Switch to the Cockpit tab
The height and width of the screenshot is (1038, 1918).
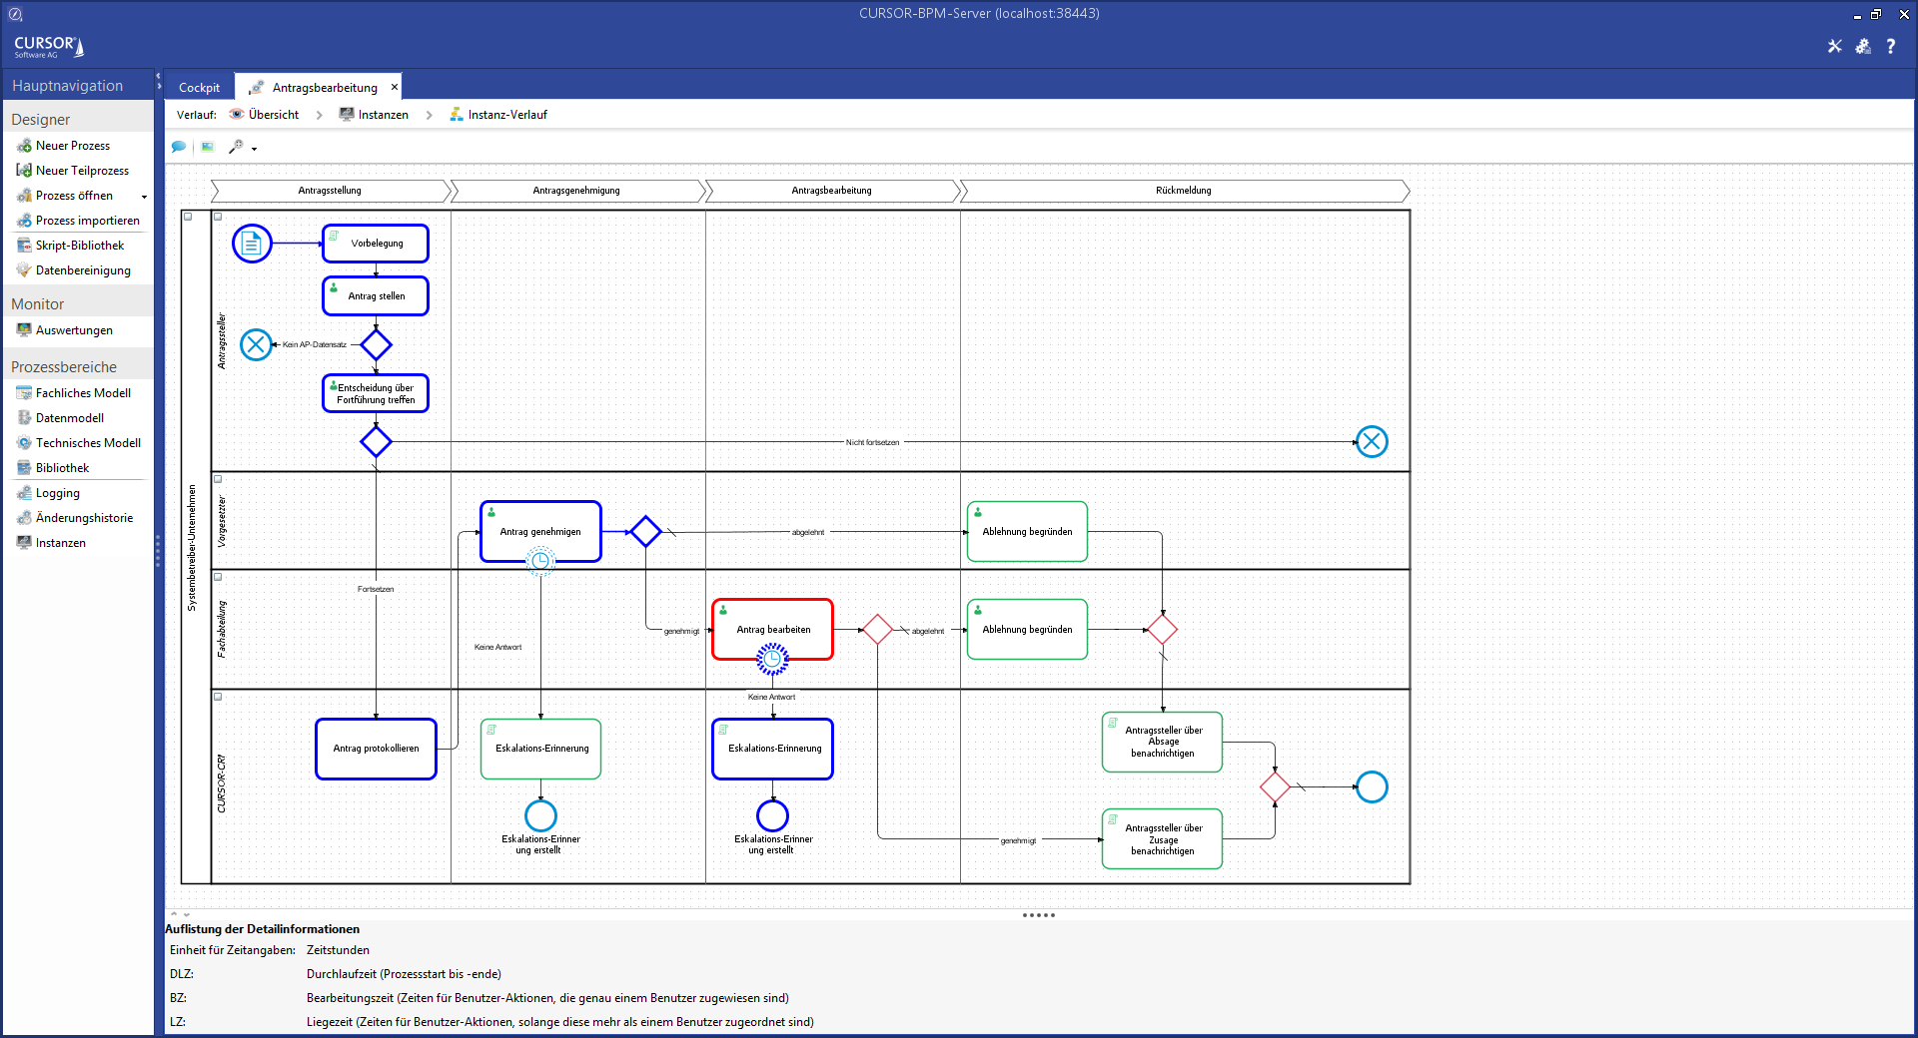pos(199,88)
